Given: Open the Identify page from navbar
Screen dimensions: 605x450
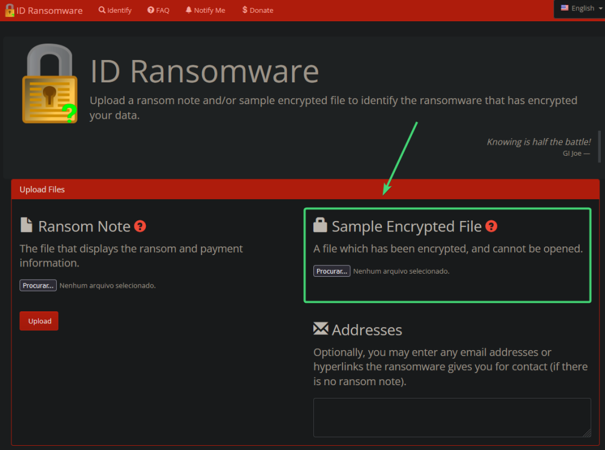Looking at the screenshot, I should [115, 10].
